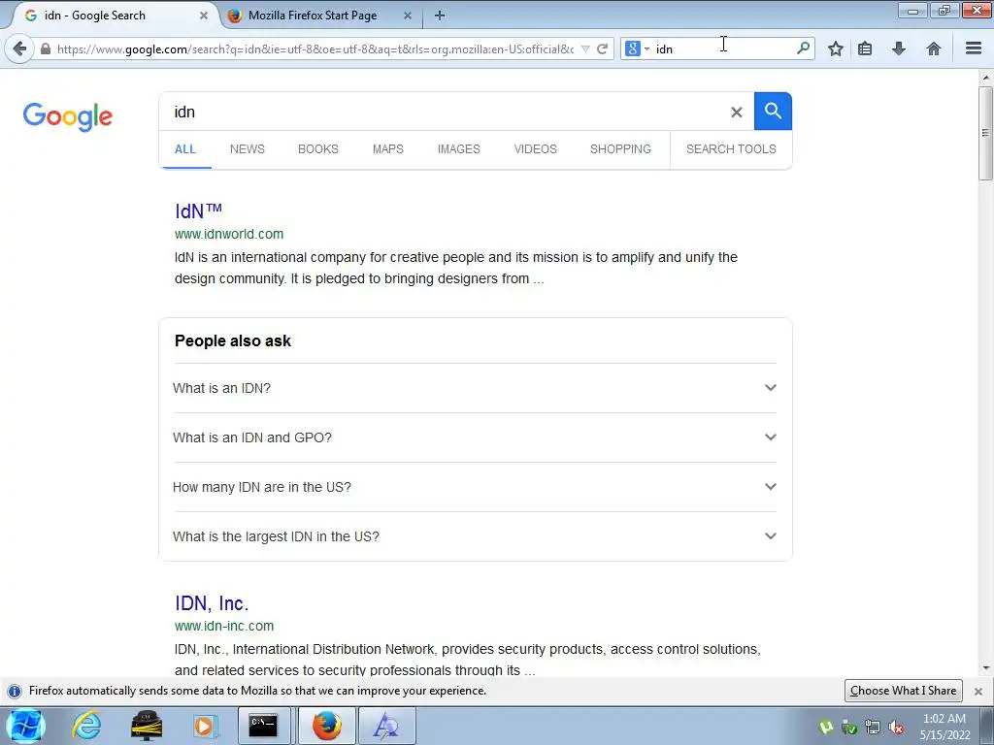Click the muted volume tray icon

(896, 728)
